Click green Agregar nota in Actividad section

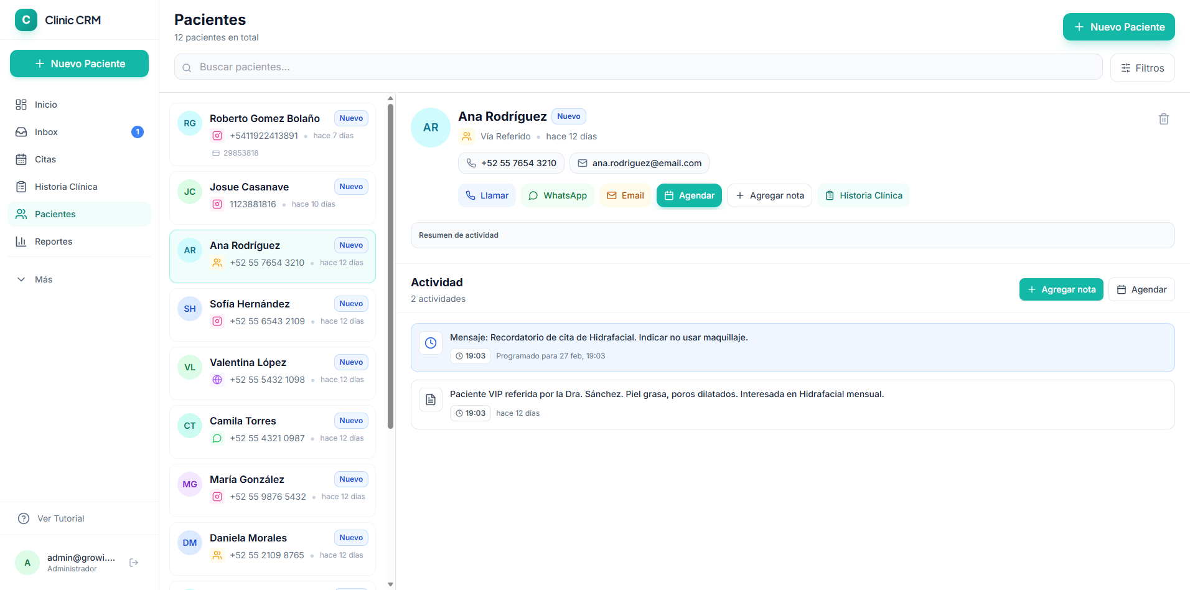pyautogui.click(x=1061, y=289)
